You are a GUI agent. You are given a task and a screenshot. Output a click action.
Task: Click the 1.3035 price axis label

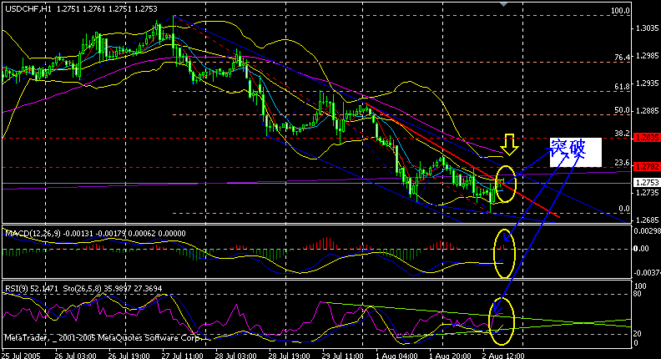click(x=647, y=28)
